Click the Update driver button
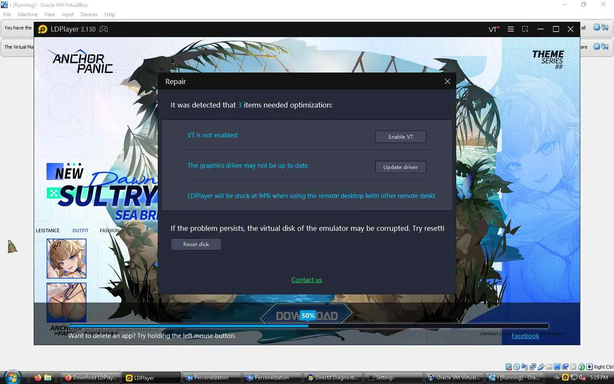 (401, 167)
